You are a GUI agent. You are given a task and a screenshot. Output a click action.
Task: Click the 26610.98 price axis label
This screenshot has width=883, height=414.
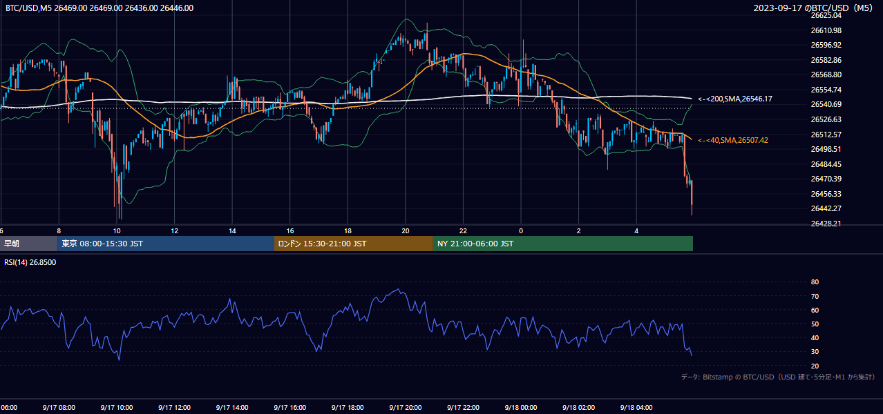coord(826,30)
